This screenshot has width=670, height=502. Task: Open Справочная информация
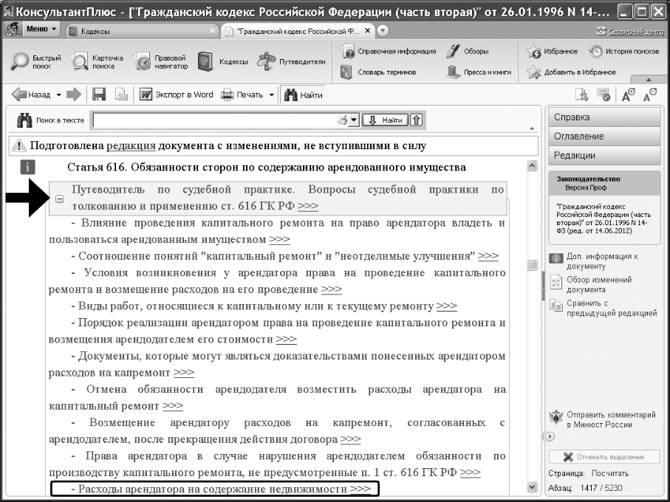point(388,51)
